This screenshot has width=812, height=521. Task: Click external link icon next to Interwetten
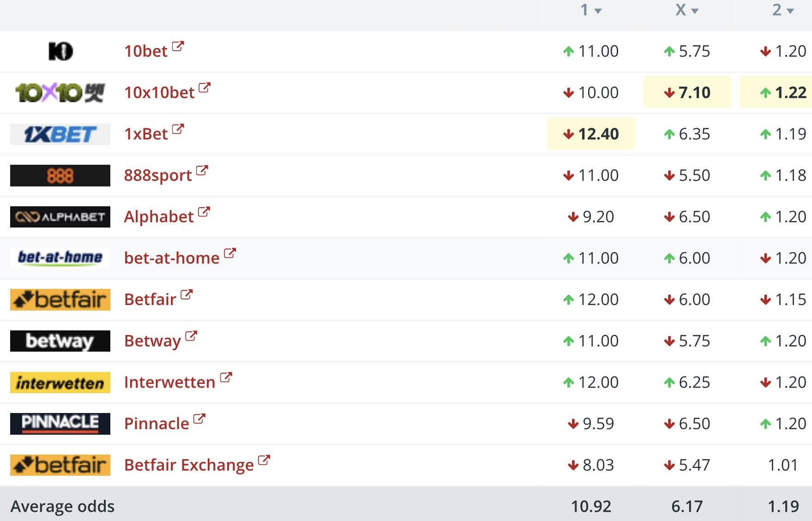pyautogui.click(x=226, y=377)
